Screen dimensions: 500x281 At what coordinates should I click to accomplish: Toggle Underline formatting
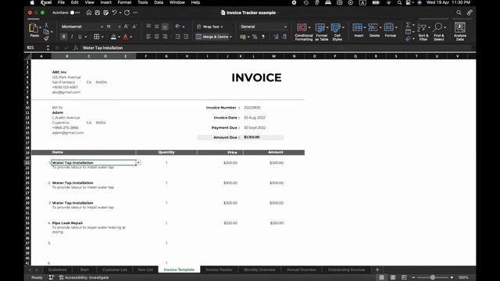pyautogui.click(x=80, y=37)
